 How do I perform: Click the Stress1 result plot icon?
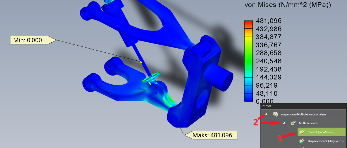(301, 132)
